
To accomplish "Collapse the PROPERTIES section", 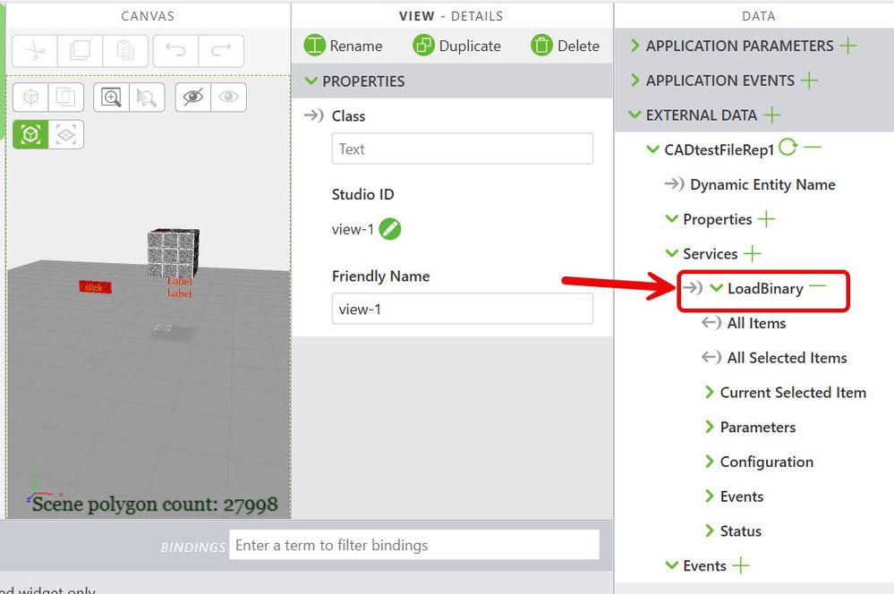I will click(311, 81).
